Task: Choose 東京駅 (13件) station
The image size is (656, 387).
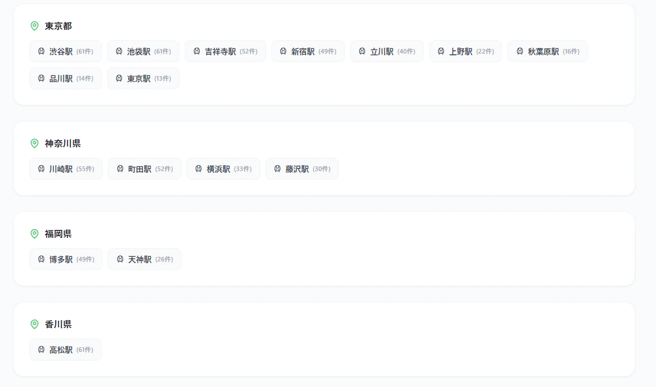Action: pyautogui.click(x=143, y=78)
